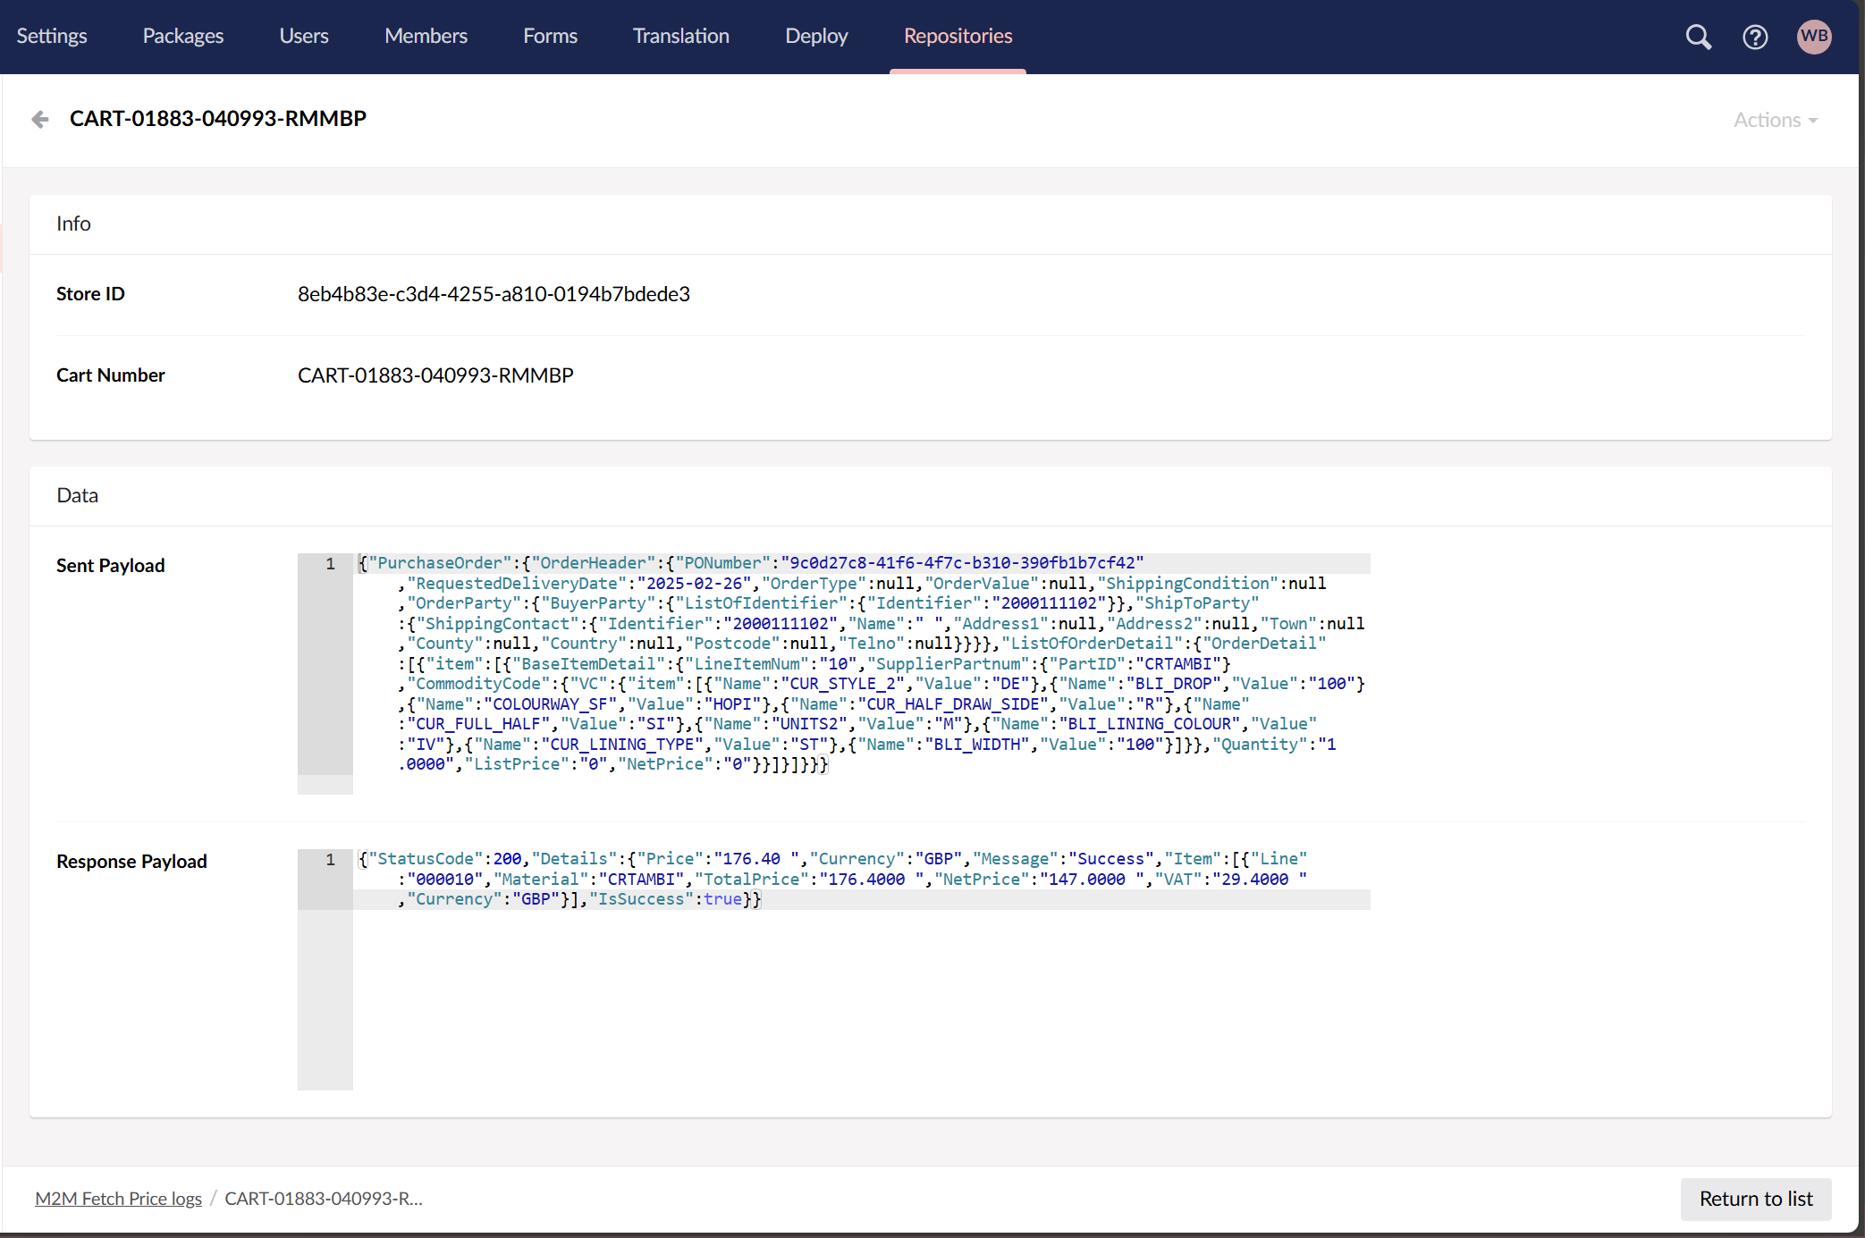The height and width of the screenshot is (1238, 1865).
Task: Select the Repositories tab
Action: [x=958, y=36]
